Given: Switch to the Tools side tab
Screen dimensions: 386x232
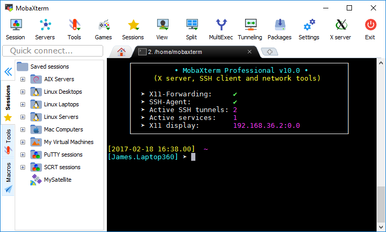Looking at the screenshot, I should pos(8,141).
